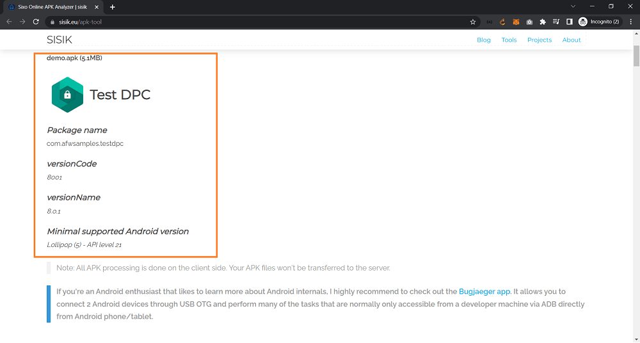The image size is (640, 343).
Task: Open the Incognito (2) profile button
Action: click(x=600, y=22)
